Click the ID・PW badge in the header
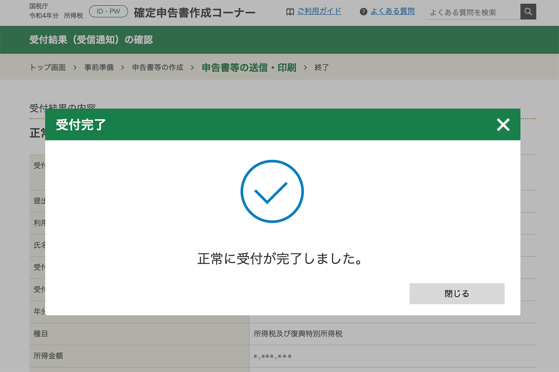This screenshot has height=372, width=559. (x=108, y=12)
